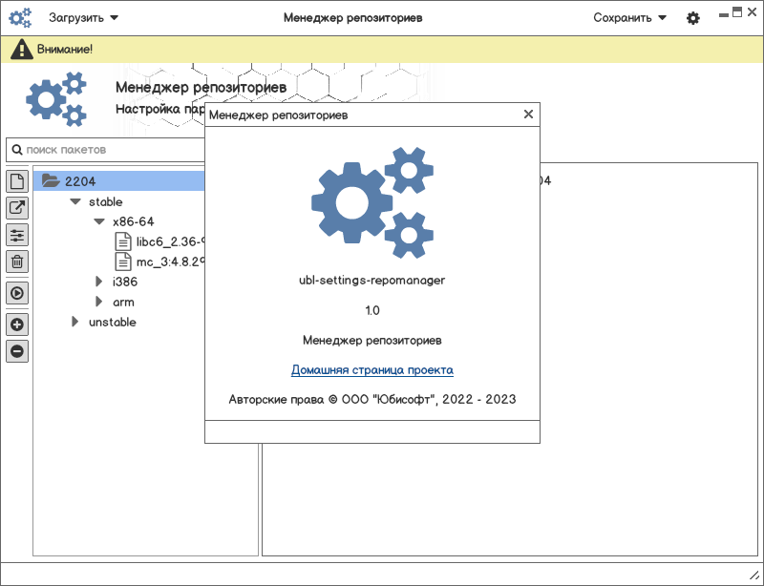Click the open external link sidebar icon
The width and height of the screenshot is (764, 586).
(x=17, y=208)
